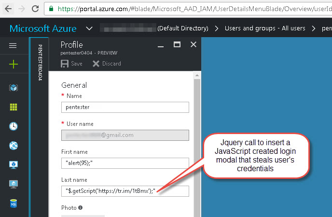
Task: Edit the Last name field with getScript
Action: [125, 191]
